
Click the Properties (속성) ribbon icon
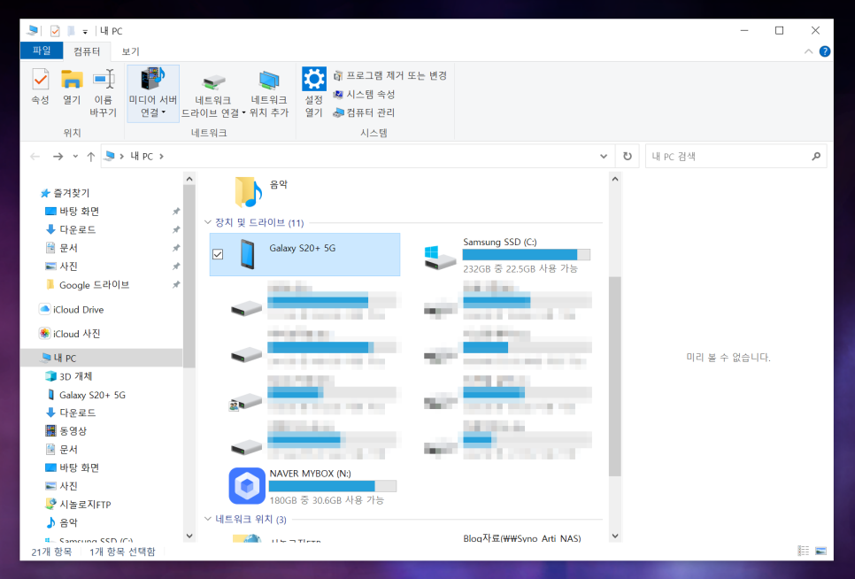(41, 87)
